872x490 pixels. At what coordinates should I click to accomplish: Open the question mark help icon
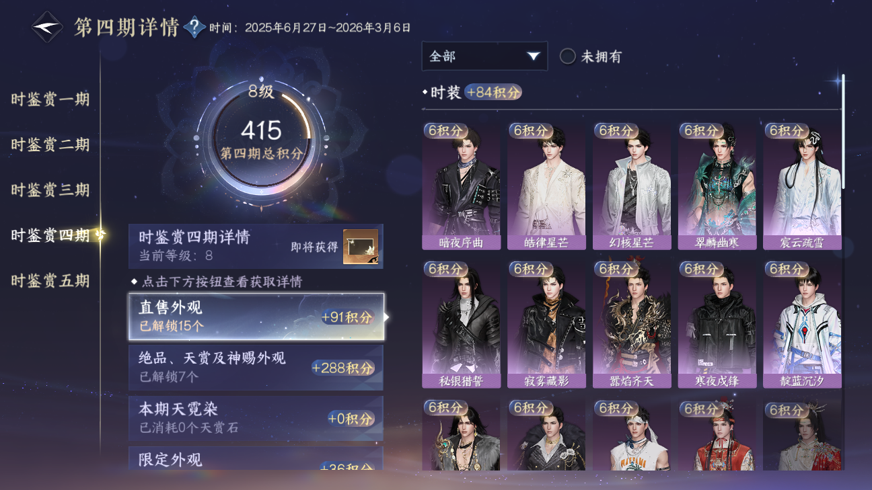[x=194, y=28]
